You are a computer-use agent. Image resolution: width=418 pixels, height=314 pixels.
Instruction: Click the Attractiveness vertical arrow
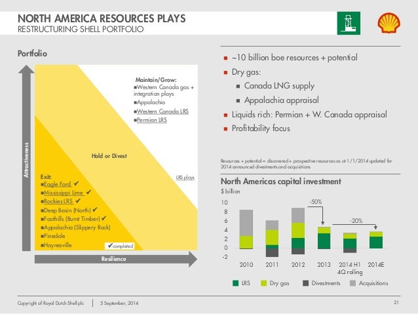click(x=26, y=158)
